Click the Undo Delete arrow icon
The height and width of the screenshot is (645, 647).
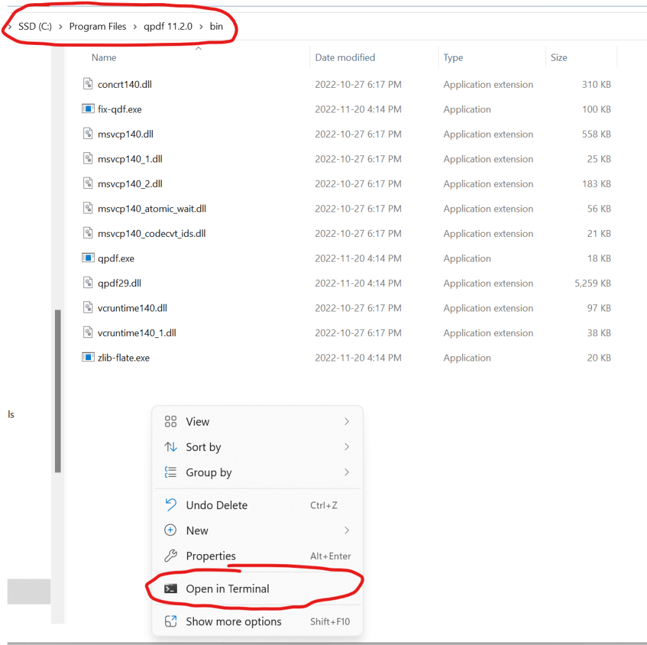coord(171,505)
